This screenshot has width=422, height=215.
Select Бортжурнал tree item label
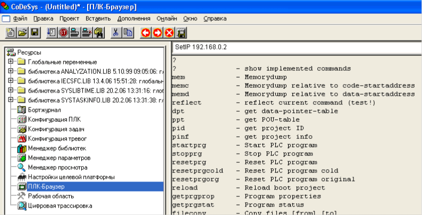(45, 110)
